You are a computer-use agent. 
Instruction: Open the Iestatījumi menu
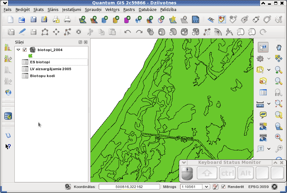pyautogui.click(x=71, y=10)
